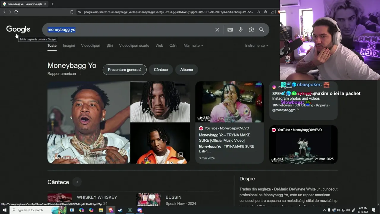Open Videoclipuri scurte tab
This screenshot has width=380, height=214.
click(x=134, y=45)
